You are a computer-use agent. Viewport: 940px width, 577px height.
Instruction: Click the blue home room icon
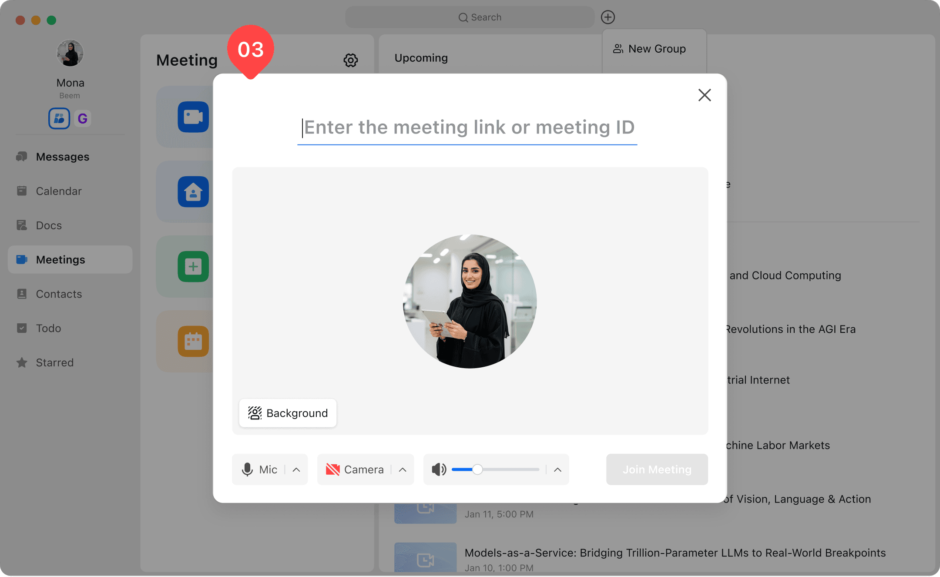click(193, 192)
